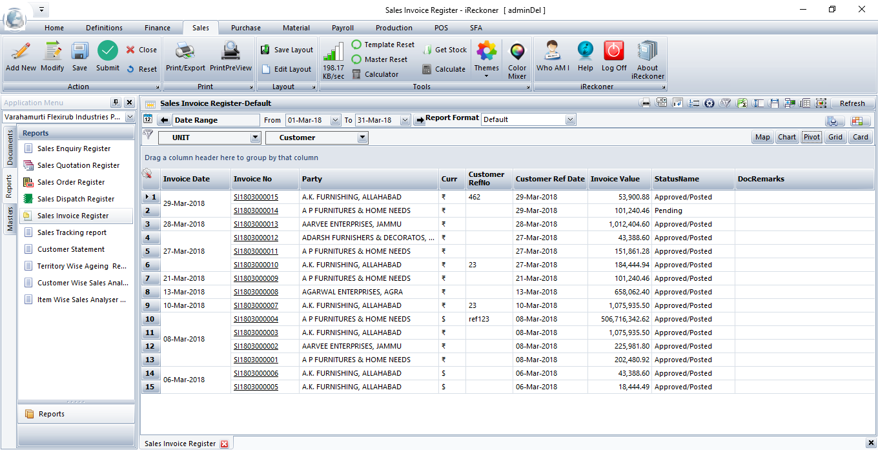Expand the Customer filter dropdown
The width and height of the screenshot is (878, 450).
(x=362, y=138)
